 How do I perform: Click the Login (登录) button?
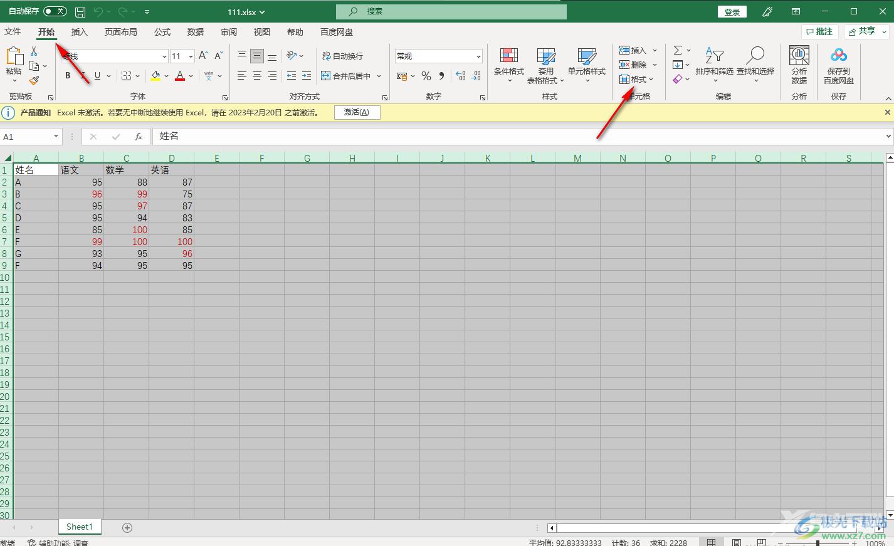pos(732,12)
